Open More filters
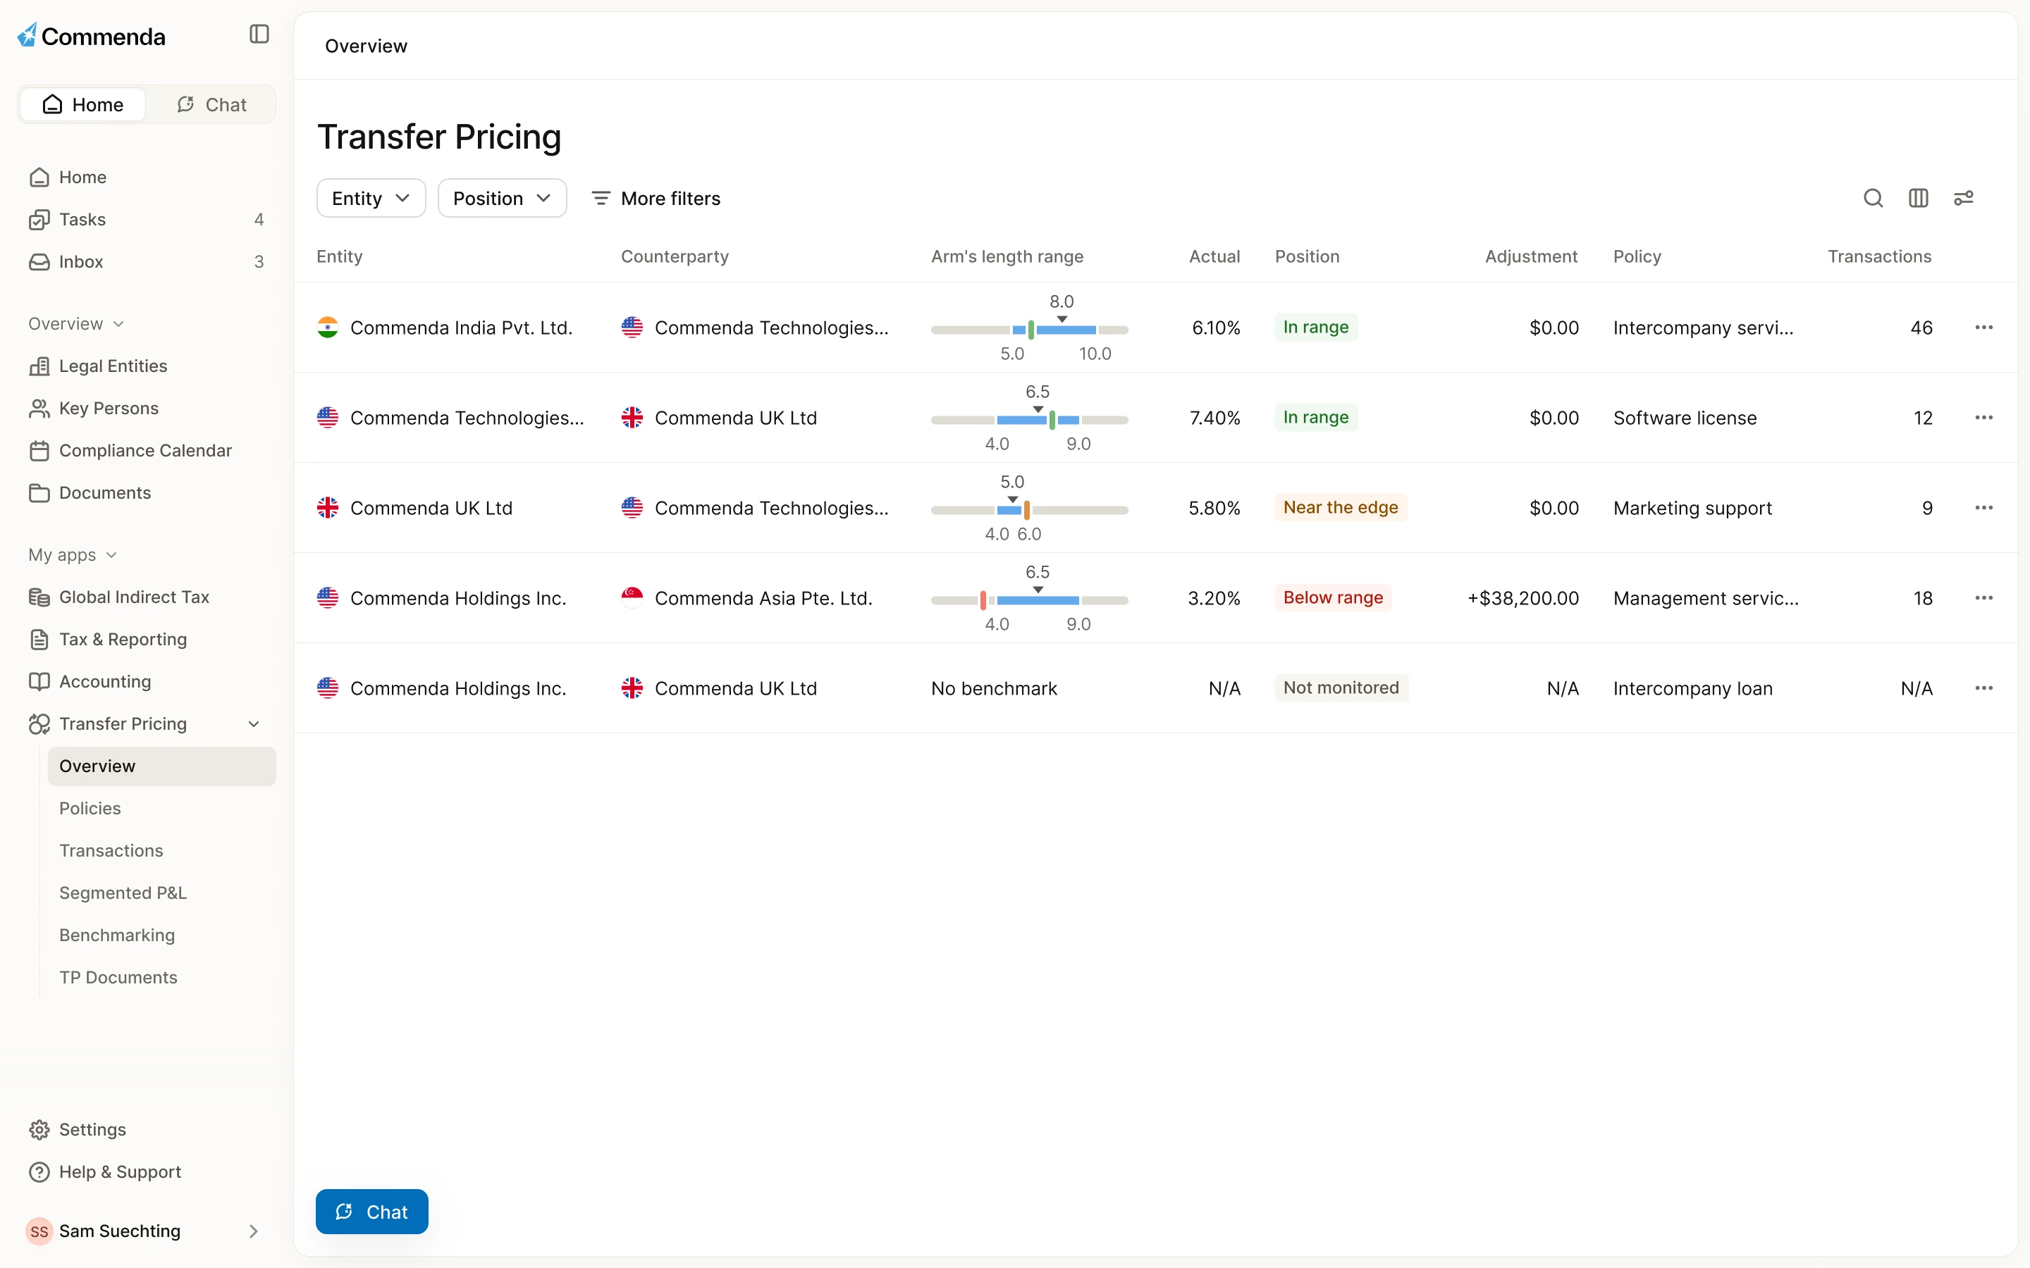The width and height of the screenshot is (2030, 1268). (x=656, y=198)
